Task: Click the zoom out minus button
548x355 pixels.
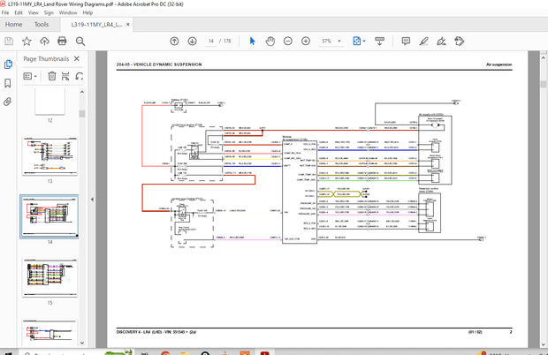Action: [290, 42]
